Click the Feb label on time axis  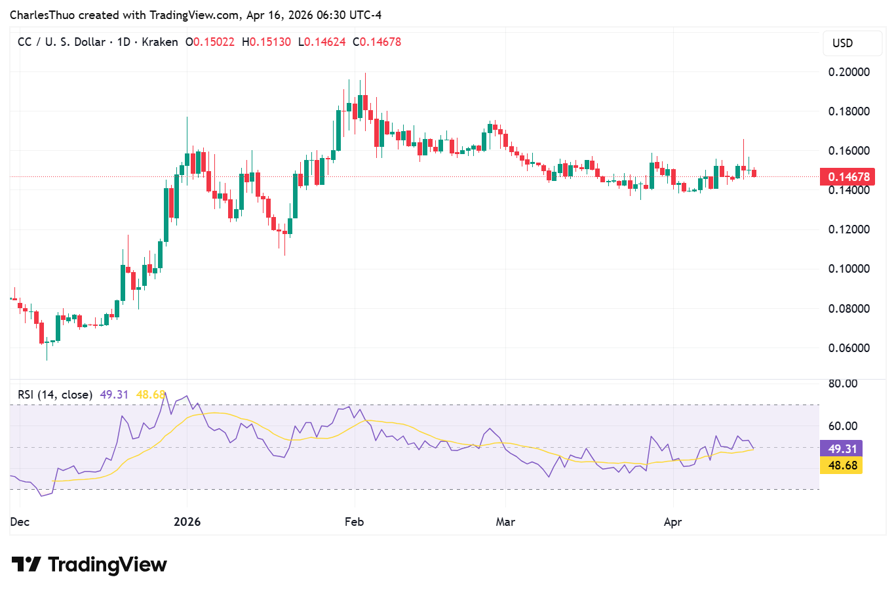tap(354, 523)
